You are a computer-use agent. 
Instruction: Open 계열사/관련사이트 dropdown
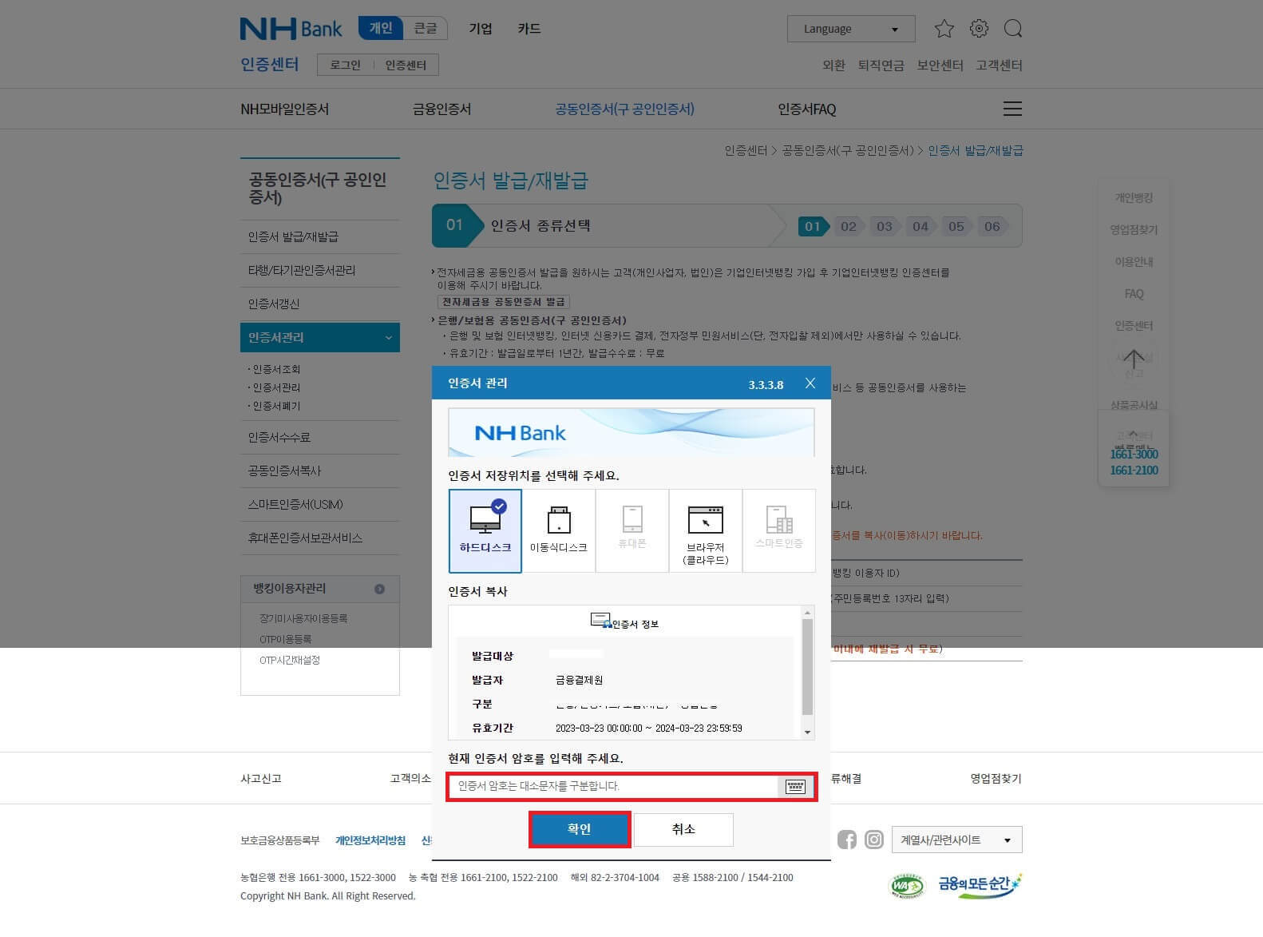(x=956, y=840)
